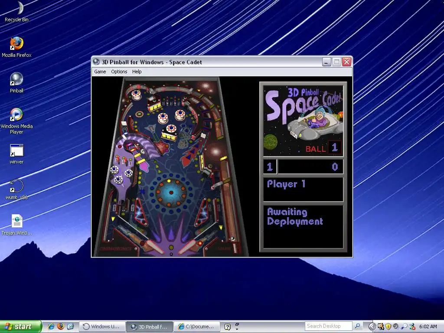Select the winver desktop shortcut

coord(17,154)
